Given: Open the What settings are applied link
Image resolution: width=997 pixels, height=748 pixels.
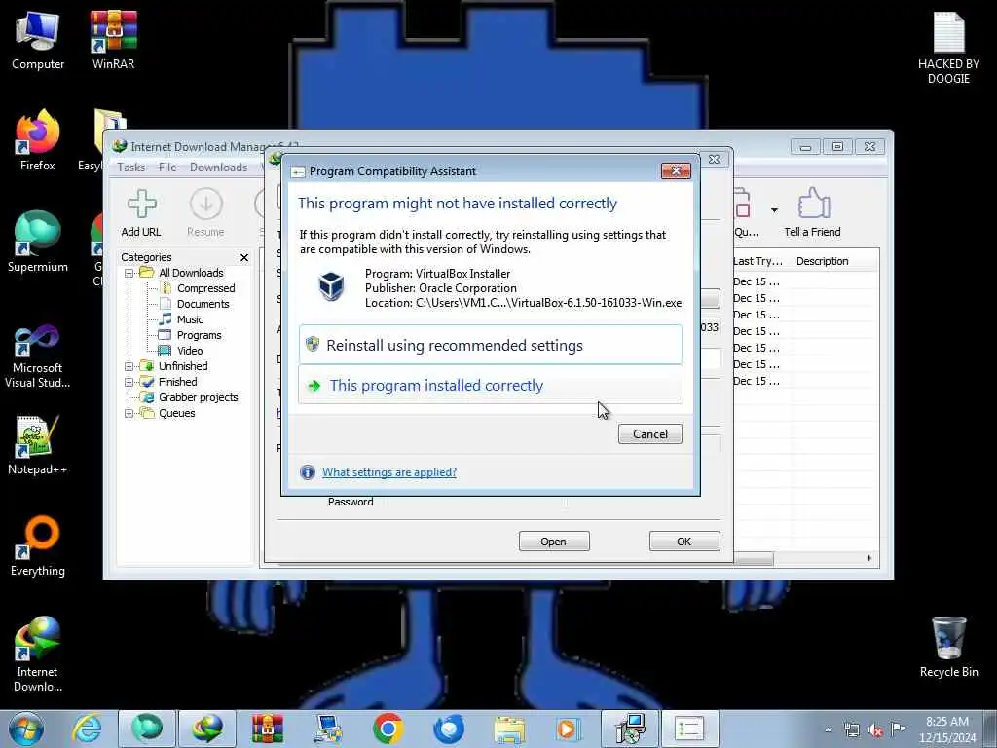Looking at the screenshot, I should point(389,472).
